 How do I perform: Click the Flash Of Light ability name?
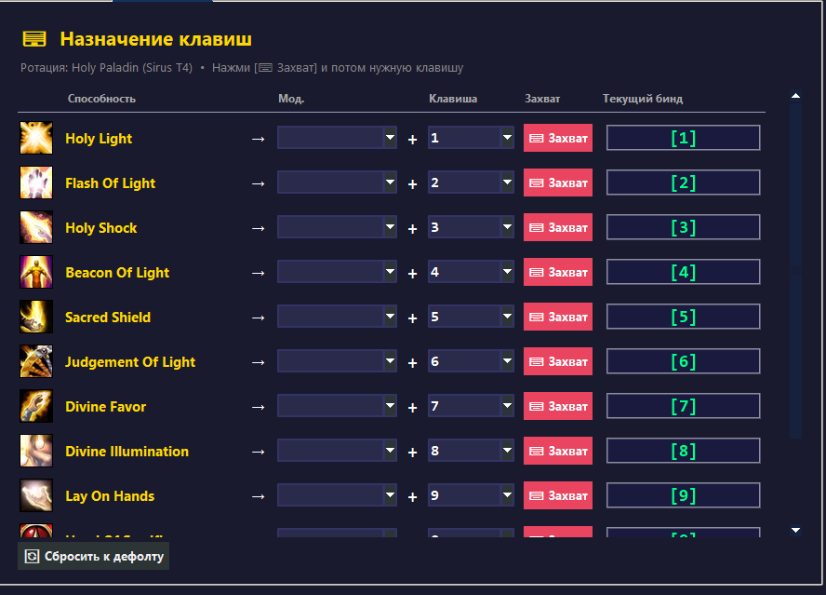(110, 183)
